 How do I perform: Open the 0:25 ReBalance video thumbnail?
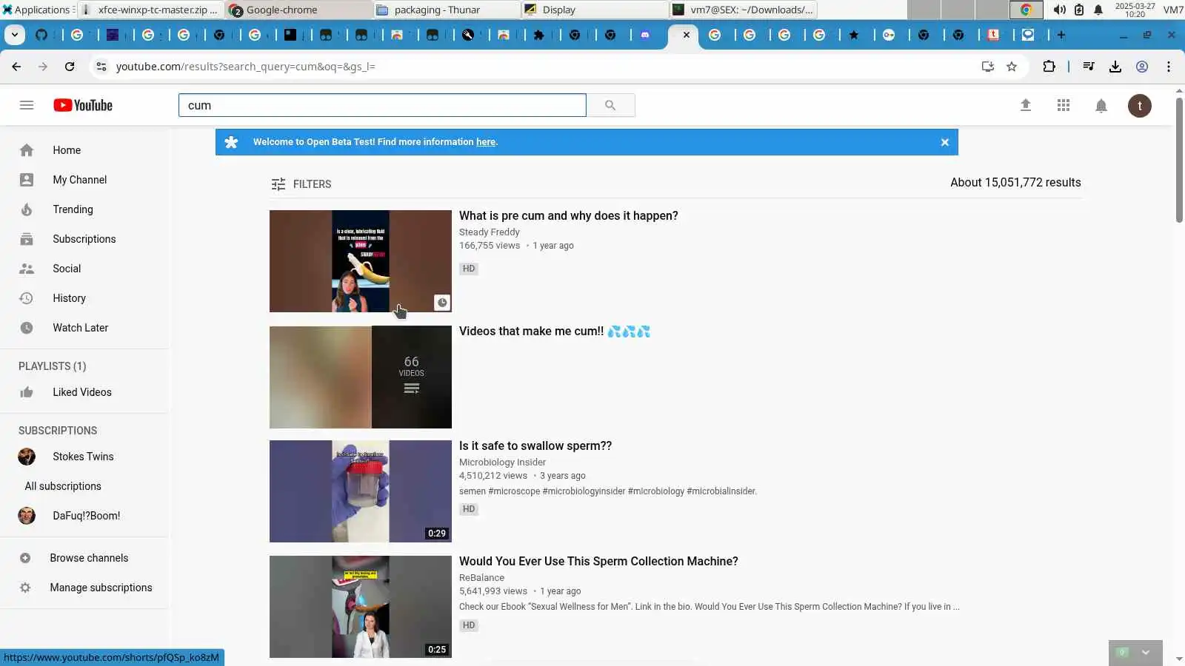pyautogui.click(x=361, y=607)
